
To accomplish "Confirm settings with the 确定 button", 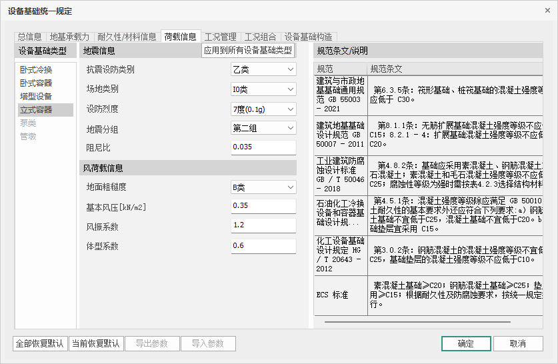I will pyautogui.click(x=465, y=344).
